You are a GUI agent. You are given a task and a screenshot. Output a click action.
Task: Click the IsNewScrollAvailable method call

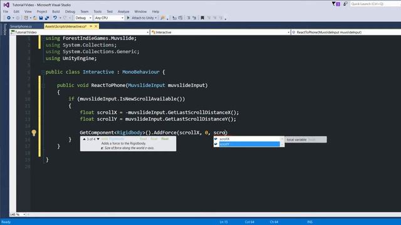(x=148, y=99)
